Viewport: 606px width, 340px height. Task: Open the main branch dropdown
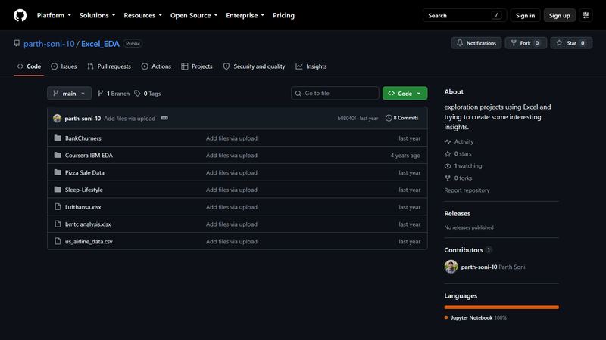coord(69,93)
